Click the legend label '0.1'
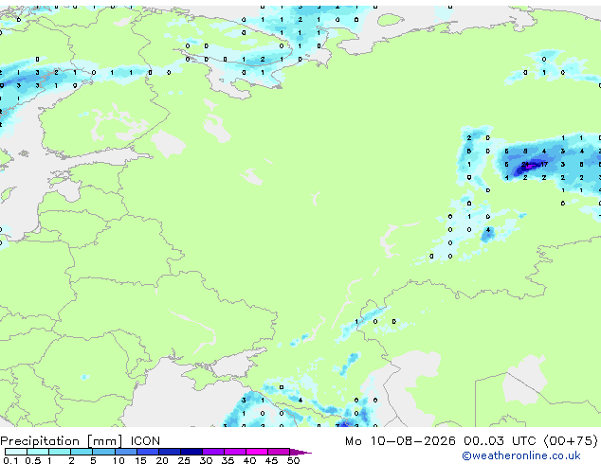 (10, 460)
